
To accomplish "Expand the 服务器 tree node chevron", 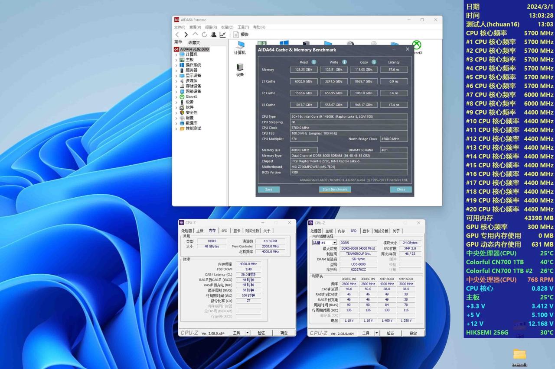I will coord(176,70).
